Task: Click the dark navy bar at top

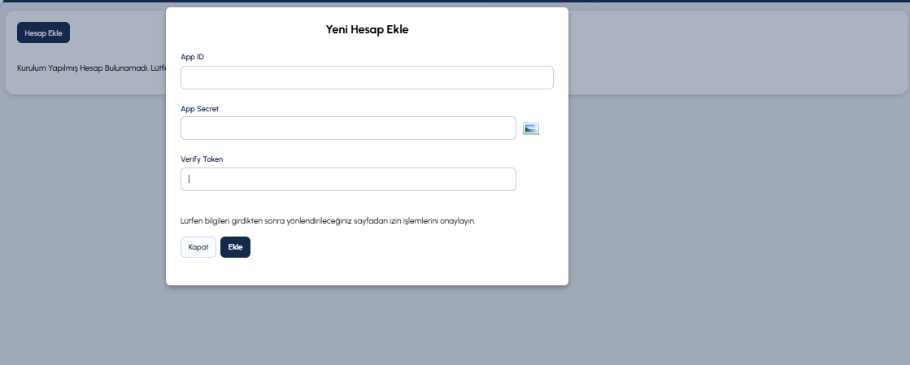Action: click(455, 1)
